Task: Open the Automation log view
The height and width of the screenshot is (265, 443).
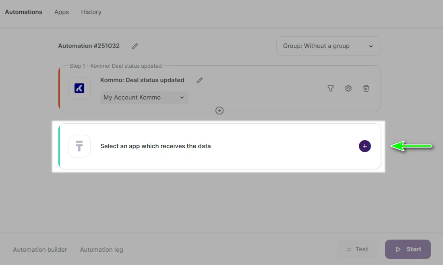Action: point(101,249)
